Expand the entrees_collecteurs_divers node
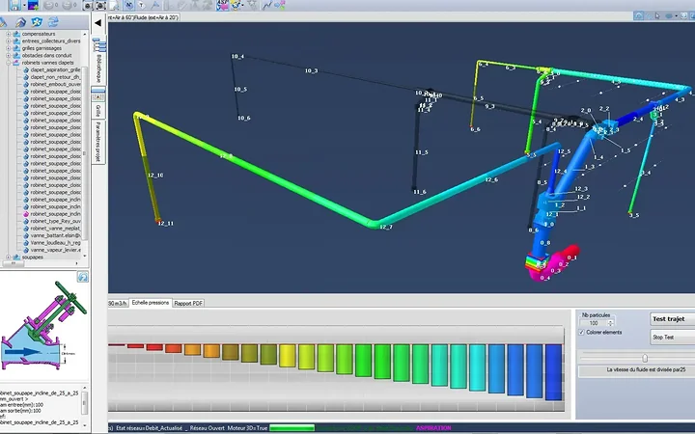This screenshot has height=434, width=695. tap(8, 41)
